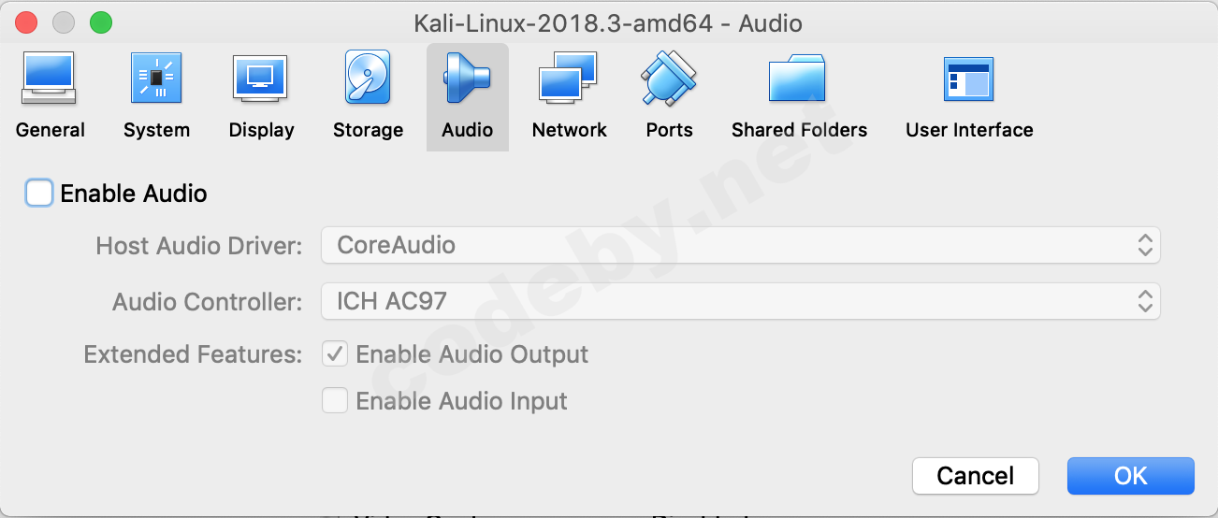Check the Enable Audio checkbox
1218x518 pixels.
39,194
